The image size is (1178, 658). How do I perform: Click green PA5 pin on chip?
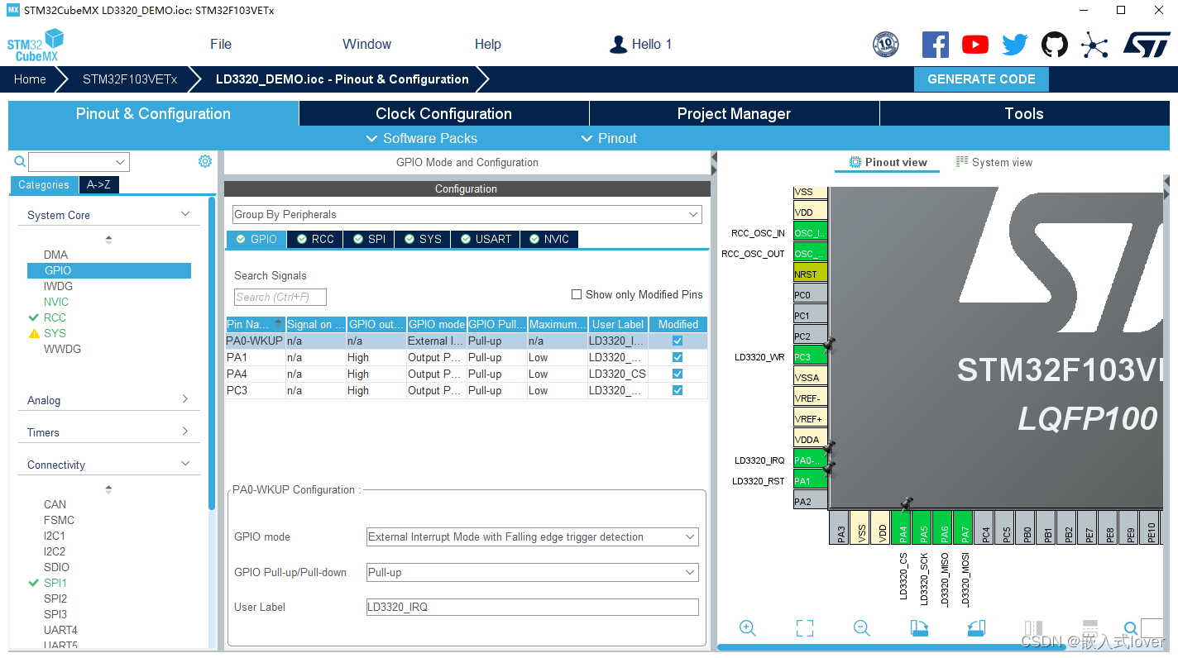coord(922,527)
